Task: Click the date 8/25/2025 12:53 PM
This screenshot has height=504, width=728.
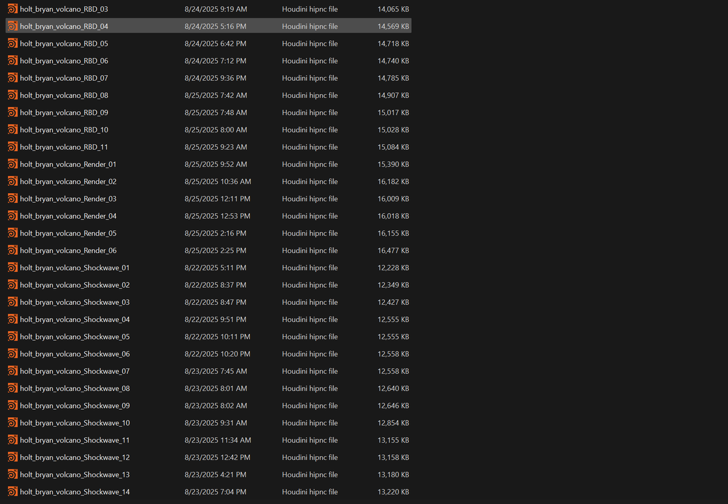Action: click(x=217, y=216)
